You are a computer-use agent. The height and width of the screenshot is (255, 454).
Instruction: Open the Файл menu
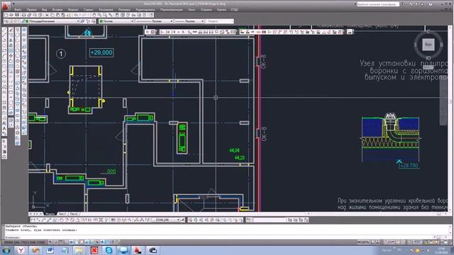(x=18, y=9)
